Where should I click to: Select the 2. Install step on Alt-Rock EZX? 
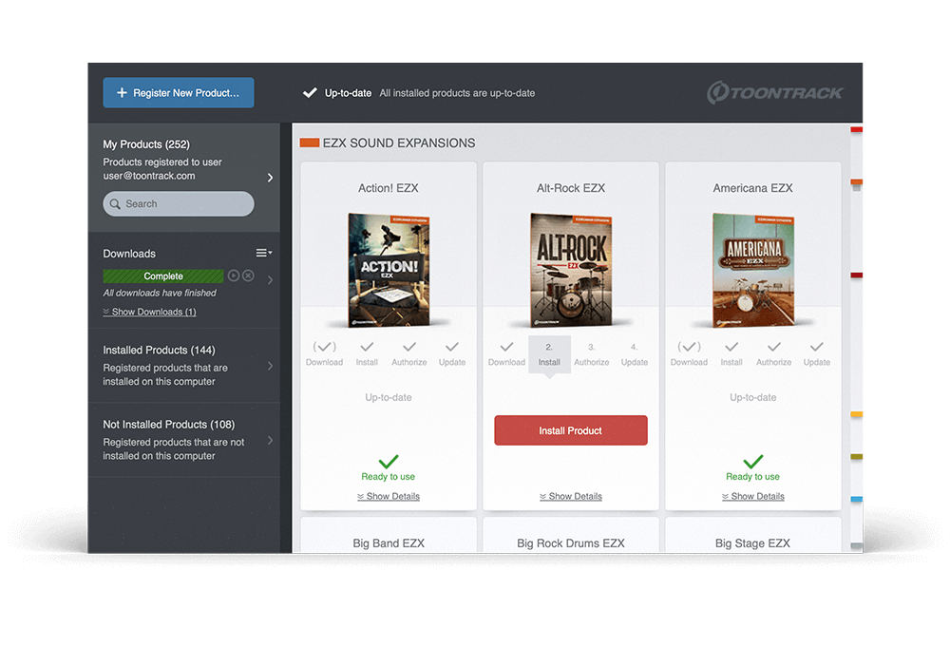click(x=549, y=353)
